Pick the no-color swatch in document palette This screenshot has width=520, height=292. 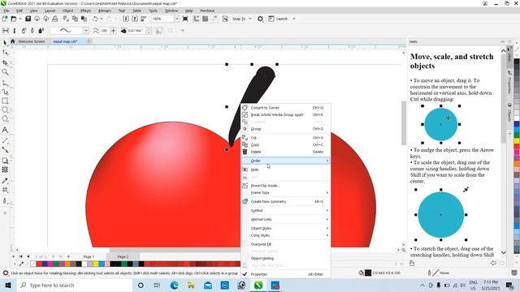click(x=32, y=264)
